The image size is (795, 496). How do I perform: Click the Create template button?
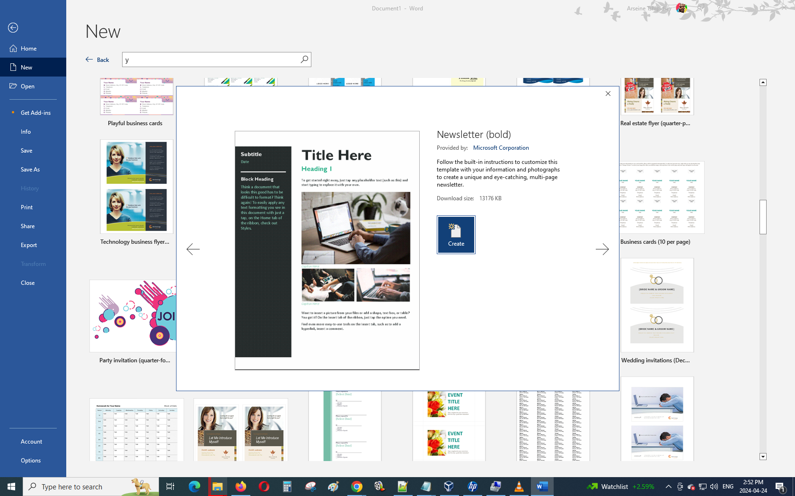click(x=456, y=235)
